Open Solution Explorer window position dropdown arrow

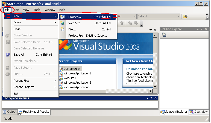point(197,29)
